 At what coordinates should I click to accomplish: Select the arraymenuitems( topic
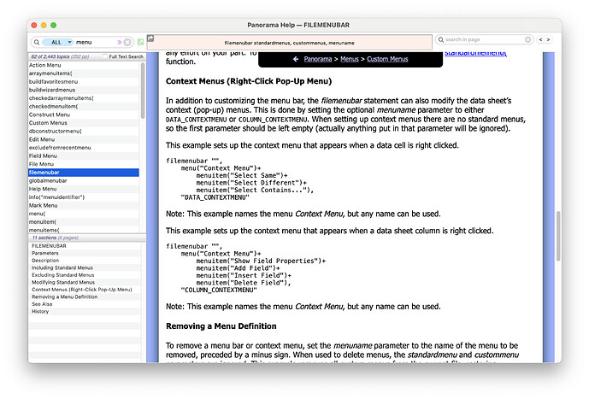click(84, 73)
